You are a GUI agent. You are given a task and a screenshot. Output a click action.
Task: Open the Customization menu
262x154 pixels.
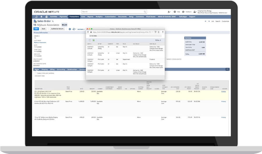pos(110,17)
